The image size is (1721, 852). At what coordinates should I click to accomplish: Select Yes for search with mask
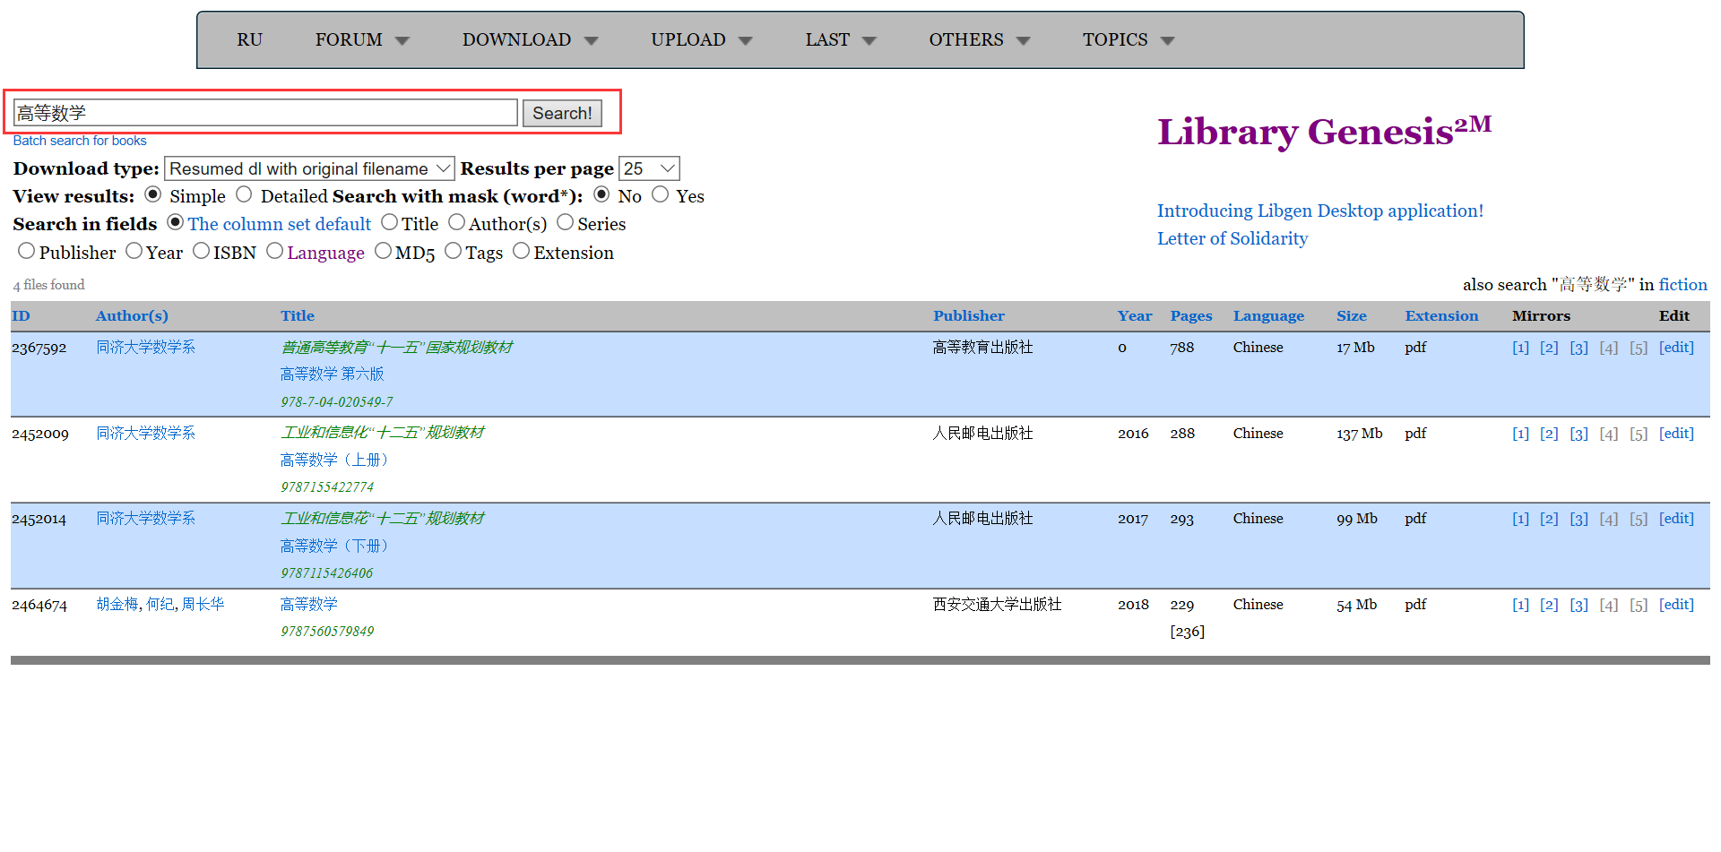pyautogui.click(x=661, y=195)
